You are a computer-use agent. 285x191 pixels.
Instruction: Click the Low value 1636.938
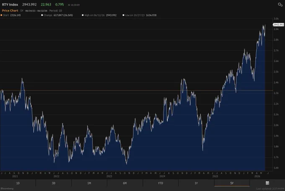[x=151, y=15]
